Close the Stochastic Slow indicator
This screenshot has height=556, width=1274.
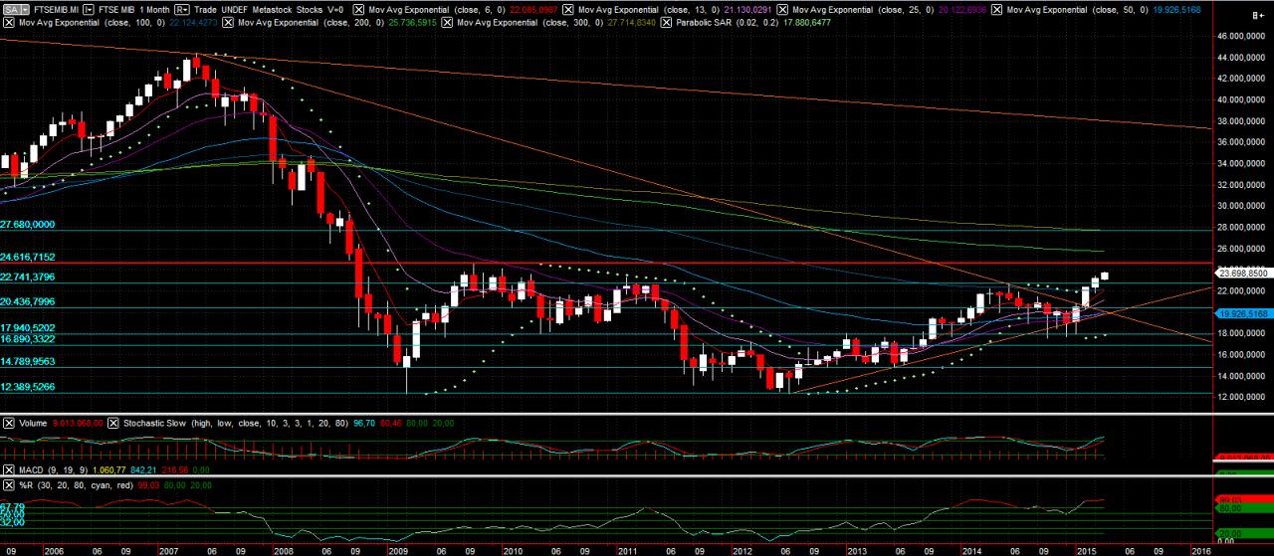tap(112, 424)
